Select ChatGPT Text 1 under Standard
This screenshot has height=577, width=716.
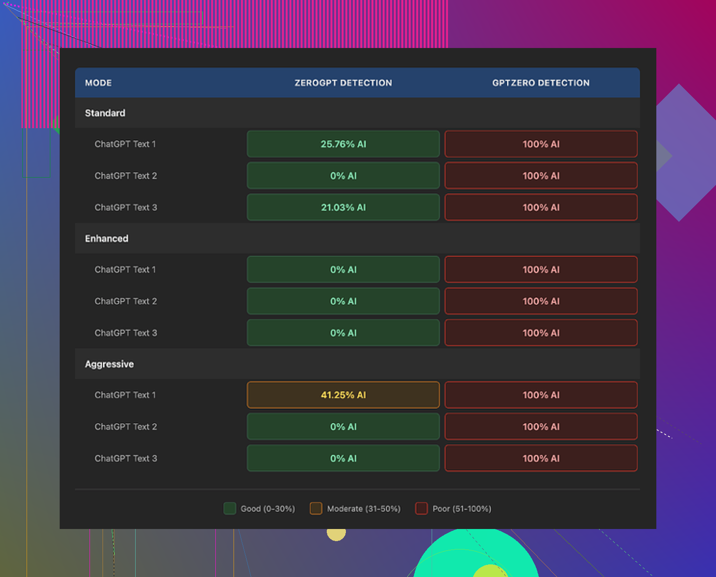[x=125, y=144]
